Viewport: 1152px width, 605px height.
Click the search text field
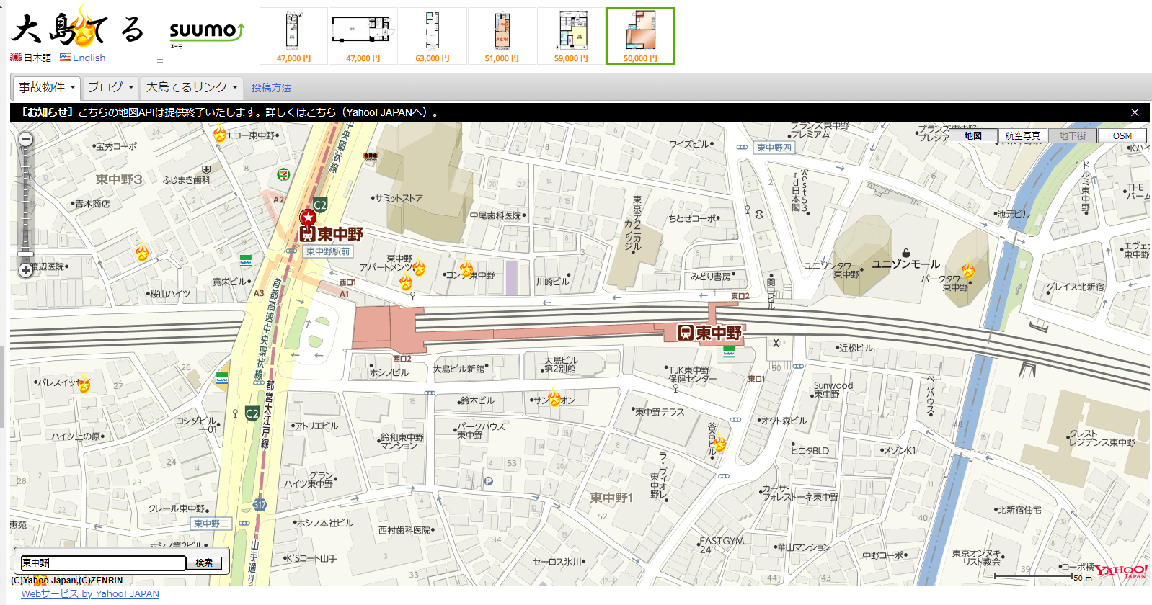103,563
